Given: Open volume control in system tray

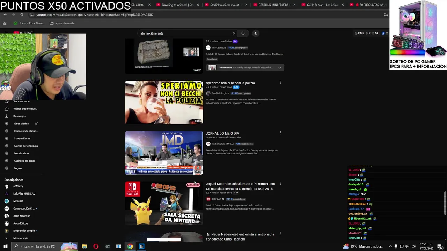Looking at the screenshot, I should pos(407,246).
